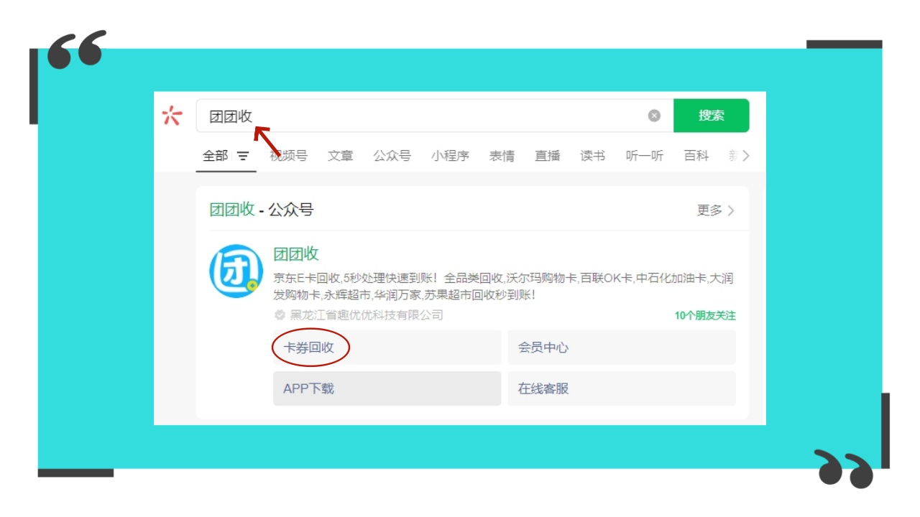Click the 团团收 account avatar
Screen dimensions: 920x517
[x=235, y=271]
